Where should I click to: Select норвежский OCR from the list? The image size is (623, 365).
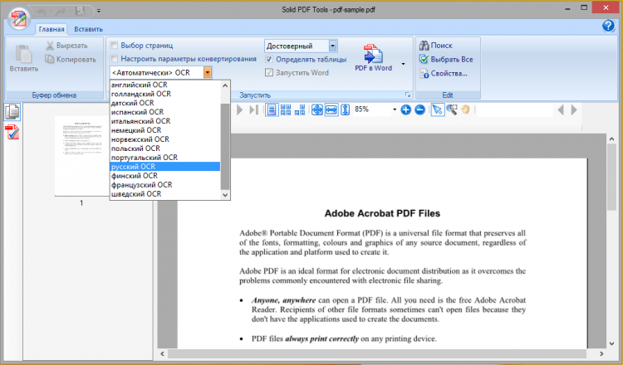(165, 139)
